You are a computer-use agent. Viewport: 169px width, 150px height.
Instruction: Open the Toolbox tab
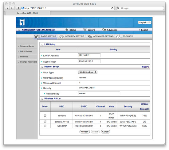124,36
